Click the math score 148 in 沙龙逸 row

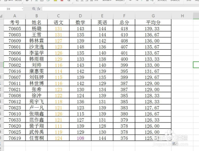pyautogui.click(x=80, y=47)
